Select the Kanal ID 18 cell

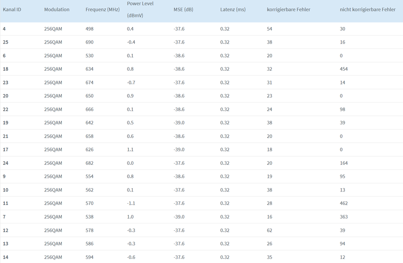pyautogui.click(x=6, y=69)
